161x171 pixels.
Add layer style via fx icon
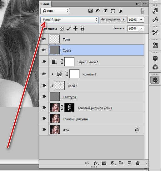click(96, 163)
